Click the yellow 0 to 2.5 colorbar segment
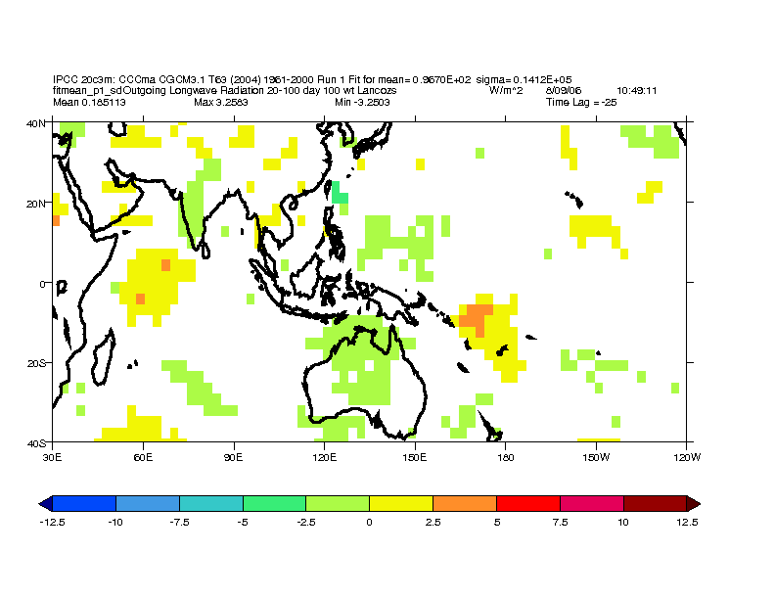Viewport: 775px width, 599px height. pyautogui.click(x=401, y=503)
